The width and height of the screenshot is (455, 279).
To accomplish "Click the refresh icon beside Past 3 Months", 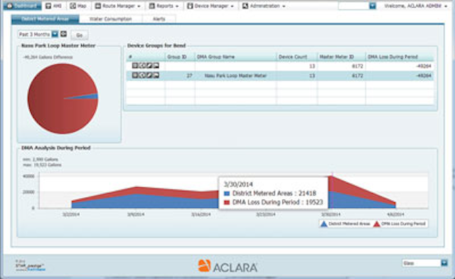I will pos(63,34).
